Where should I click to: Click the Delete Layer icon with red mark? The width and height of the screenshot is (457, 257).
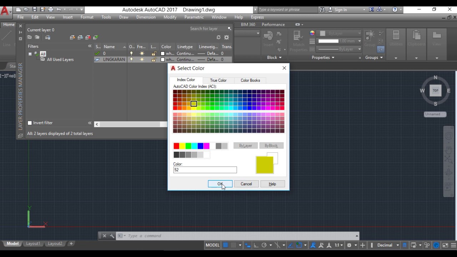[88, 37]
